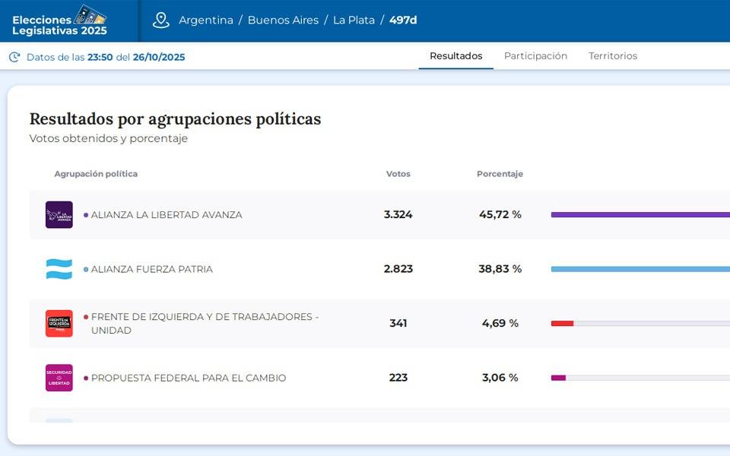Go to Argentina in the breadcrumb
The image size is (730, 456).
206,21
